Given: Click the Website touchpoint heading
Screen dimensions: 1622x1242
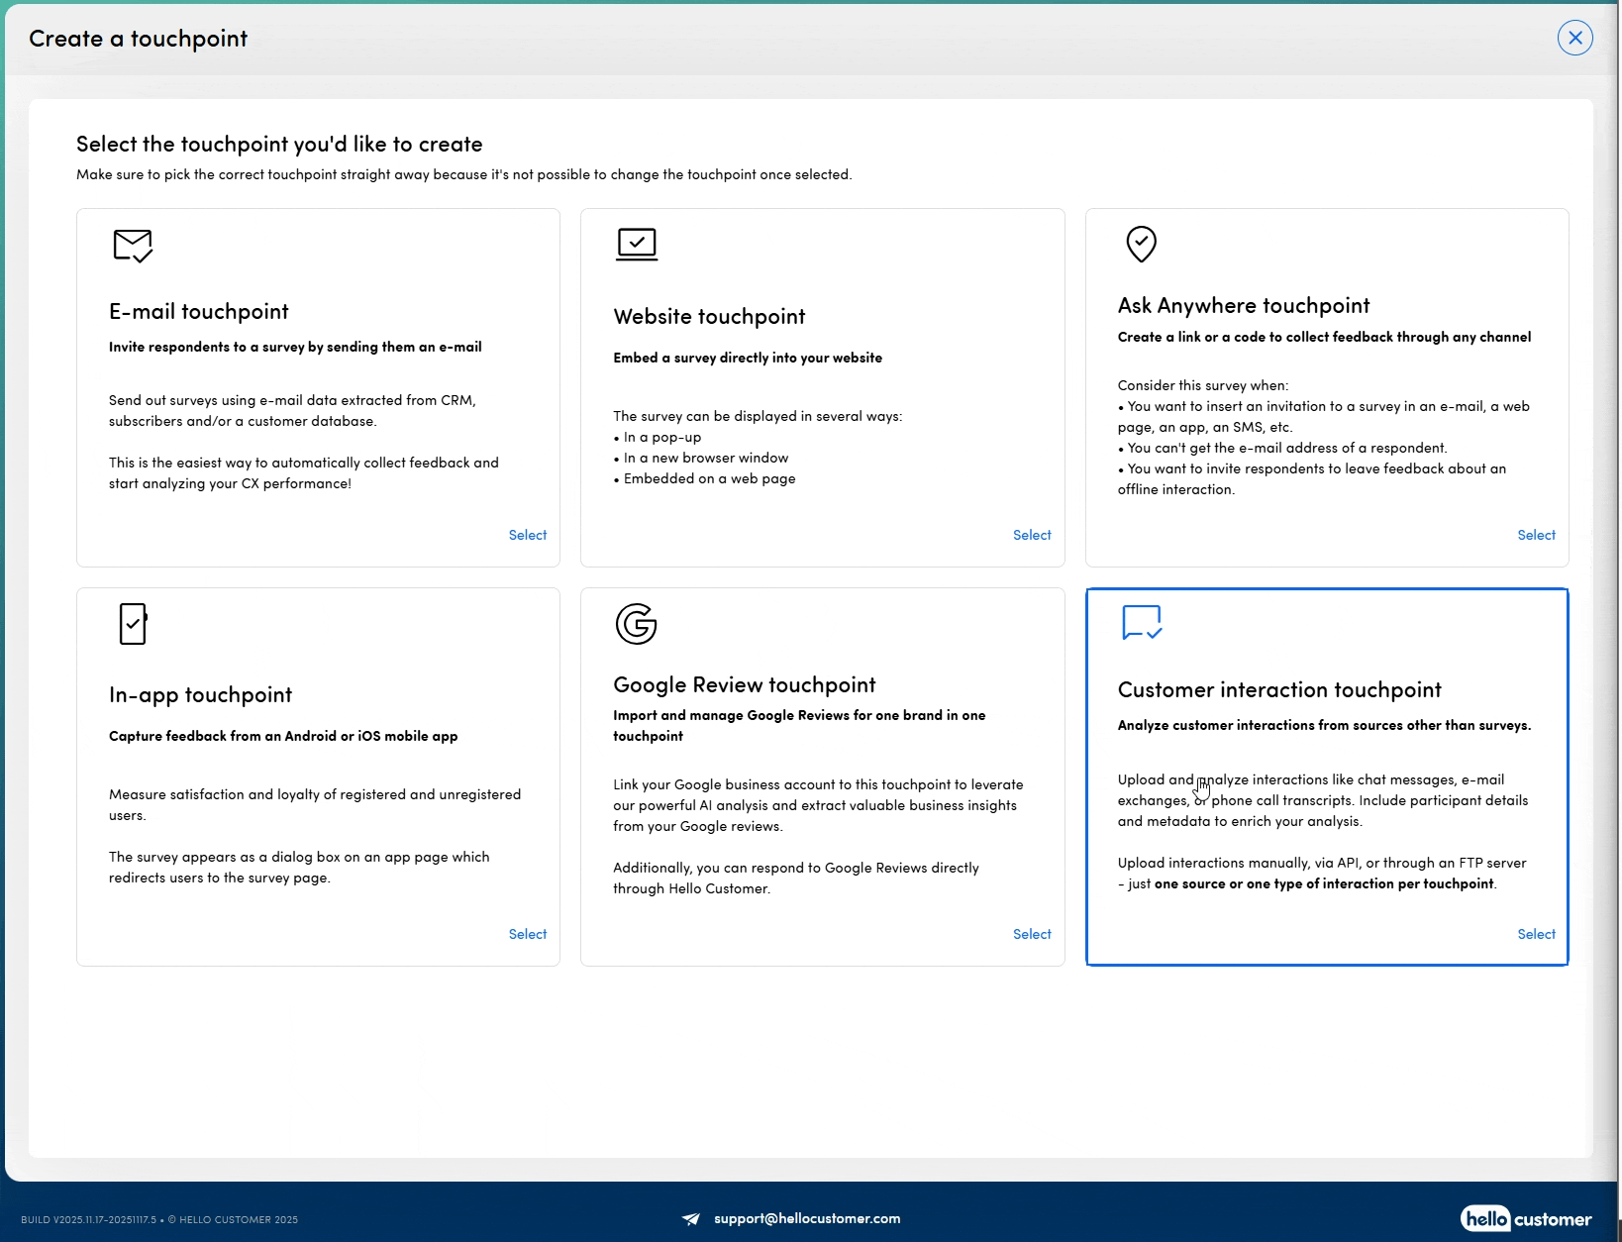Looking at the screenshot, I should pos(709,317).
